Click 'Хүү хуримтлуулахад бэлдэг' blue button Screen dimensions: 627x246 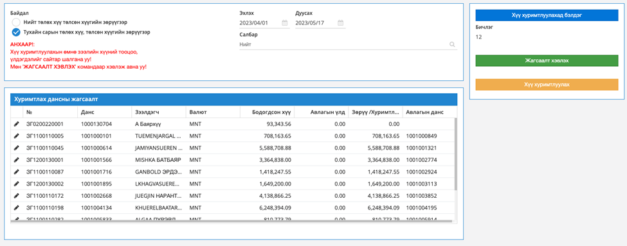click(547, 15)
